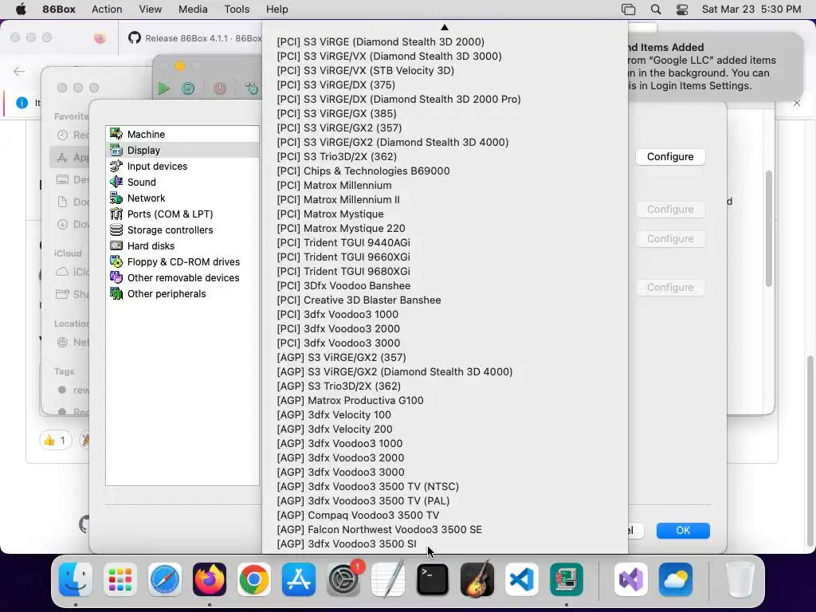Screen dimensions: 816x612
Task: Open the Action menu
Action: click(x=107, y=10)
